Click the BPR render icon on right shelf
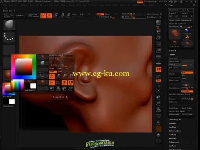200x150 pixels. pyautogui.click(x=158, y=23)
